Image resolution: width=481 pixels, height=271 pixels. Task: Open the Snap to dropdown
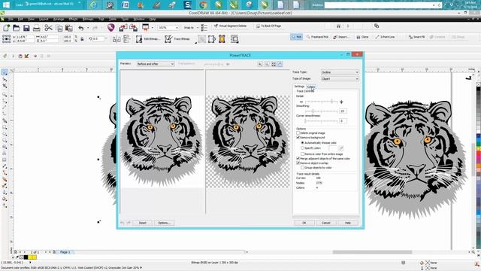coord(191,28)
